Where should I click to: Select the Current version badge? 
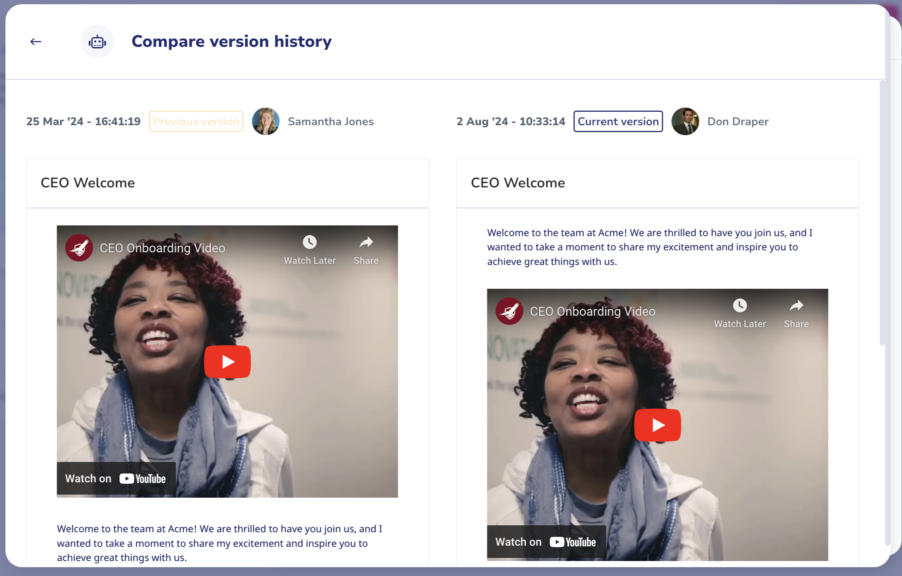618,121
